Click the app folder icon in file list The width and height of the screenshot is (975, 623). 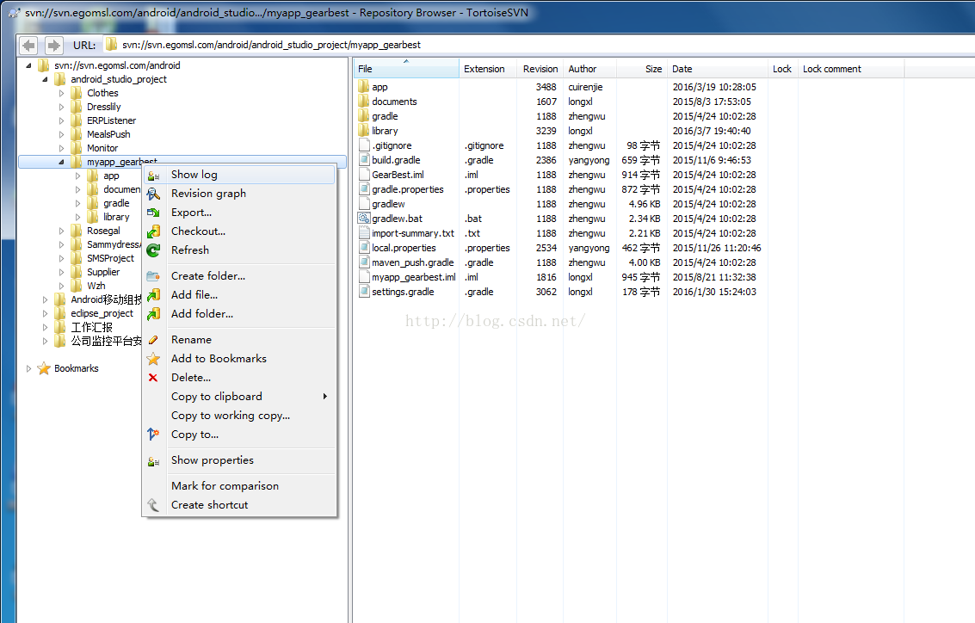coord(364,87)
